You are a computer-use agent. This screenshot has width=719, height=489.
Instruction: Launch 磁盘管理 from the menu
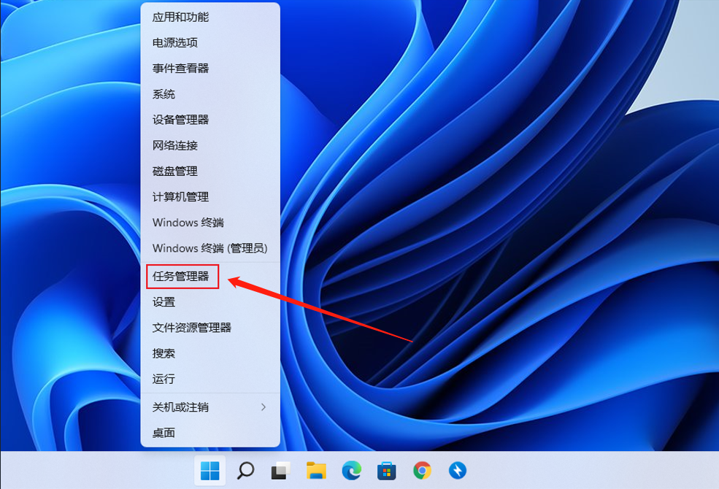(175, 171)
